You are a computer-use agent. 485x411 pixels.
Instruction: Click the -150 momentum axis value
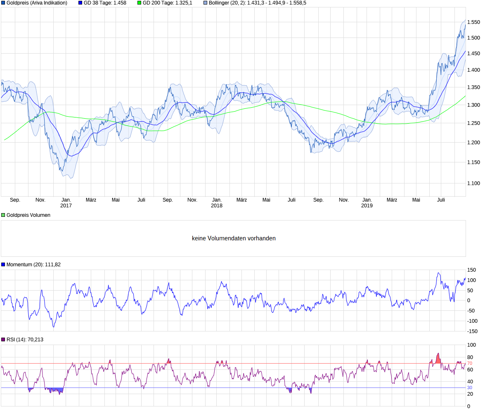point(472,331)
